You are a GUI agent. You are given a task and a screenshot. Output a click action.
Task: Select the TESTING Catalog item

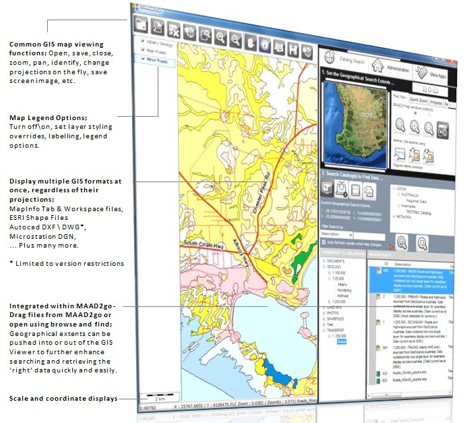(418, 213)
